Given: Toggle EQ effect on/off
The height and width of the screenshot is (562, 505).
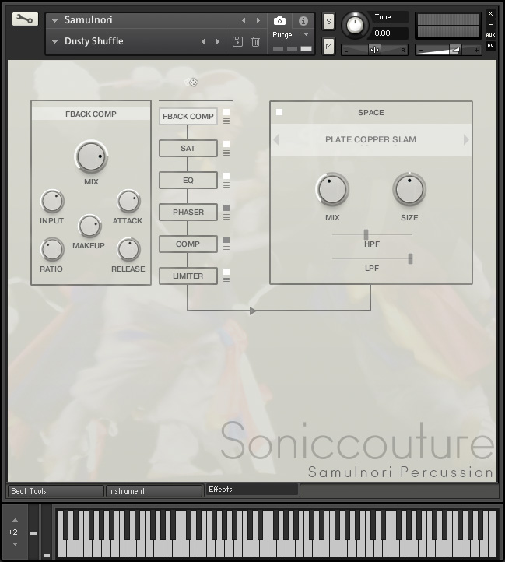Looking at the screenshot, I should (226, 176).
